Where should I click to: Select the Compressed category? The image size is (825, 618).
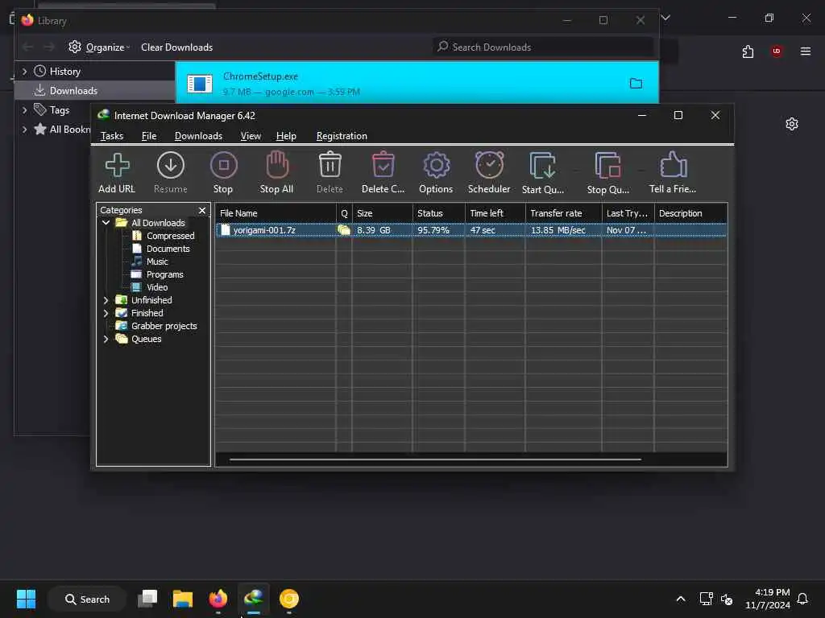[171, 236]
